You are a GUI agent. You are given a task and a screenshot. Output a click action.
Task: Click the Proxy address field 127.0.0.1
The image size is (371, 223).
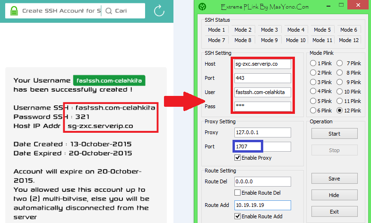coord(263,132)
